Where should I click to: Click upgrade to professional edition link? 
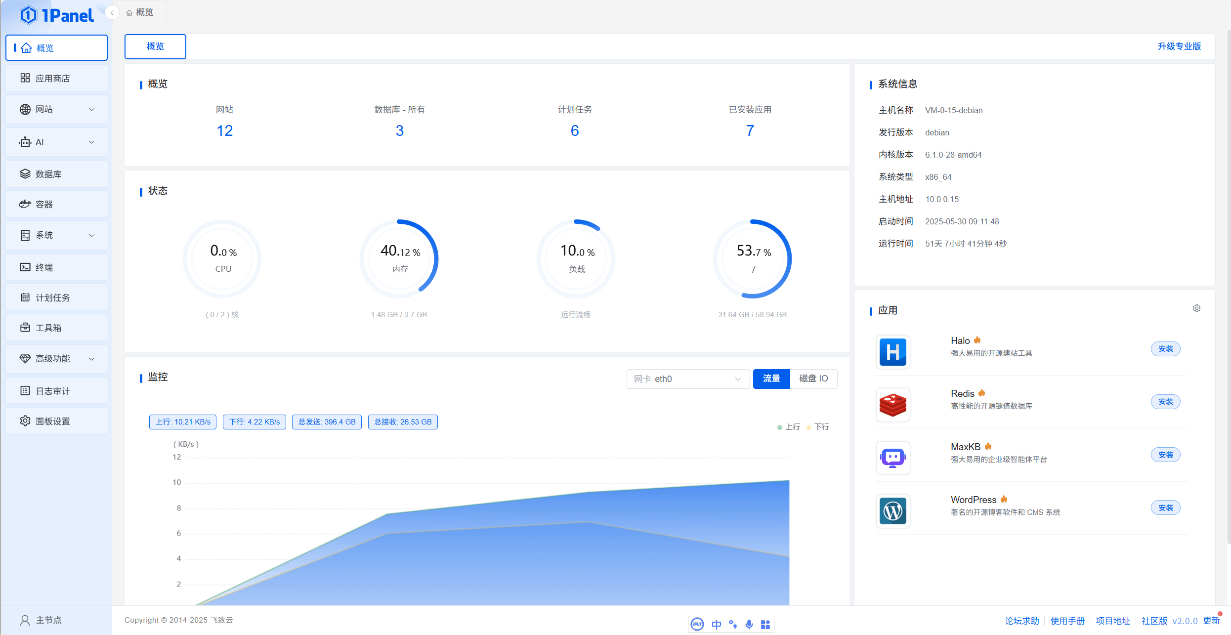[x=1179, y=46]
